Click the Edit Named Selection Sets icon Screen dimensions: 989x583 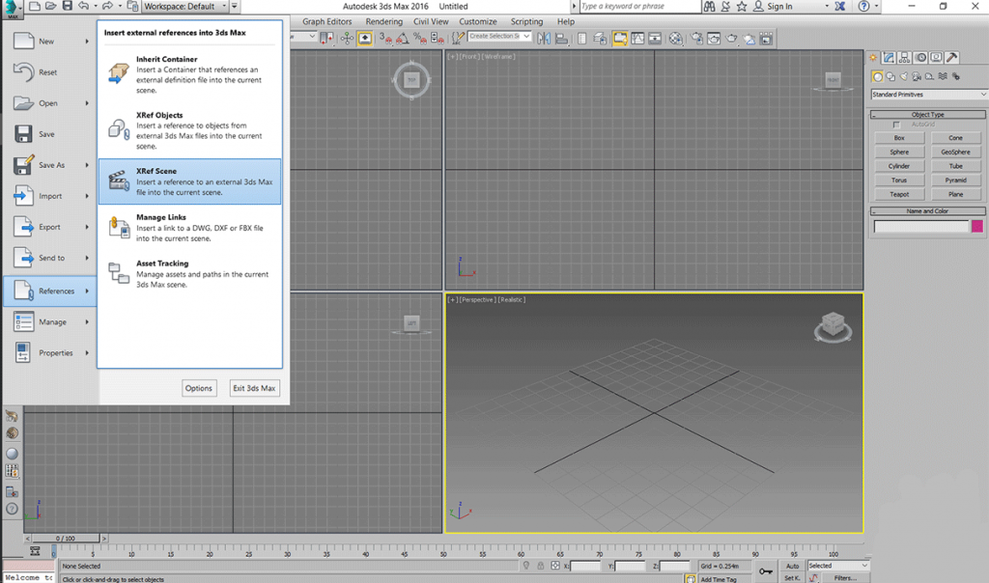459,39
